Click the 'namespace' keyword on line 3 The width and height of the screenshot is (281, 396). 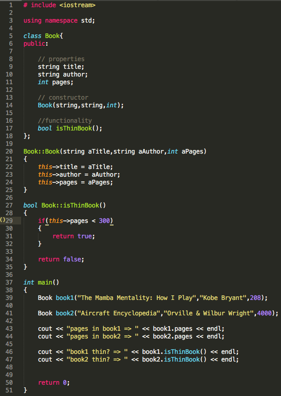tap(61, 21)
